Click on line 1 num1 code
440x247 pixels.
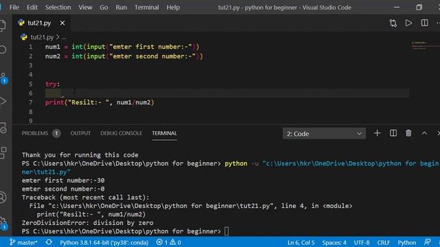tap(122, 47)
